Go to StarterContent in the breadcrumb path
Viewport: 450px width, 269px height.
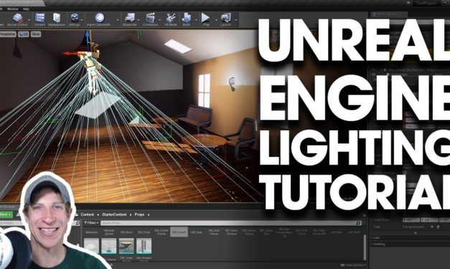114,215
